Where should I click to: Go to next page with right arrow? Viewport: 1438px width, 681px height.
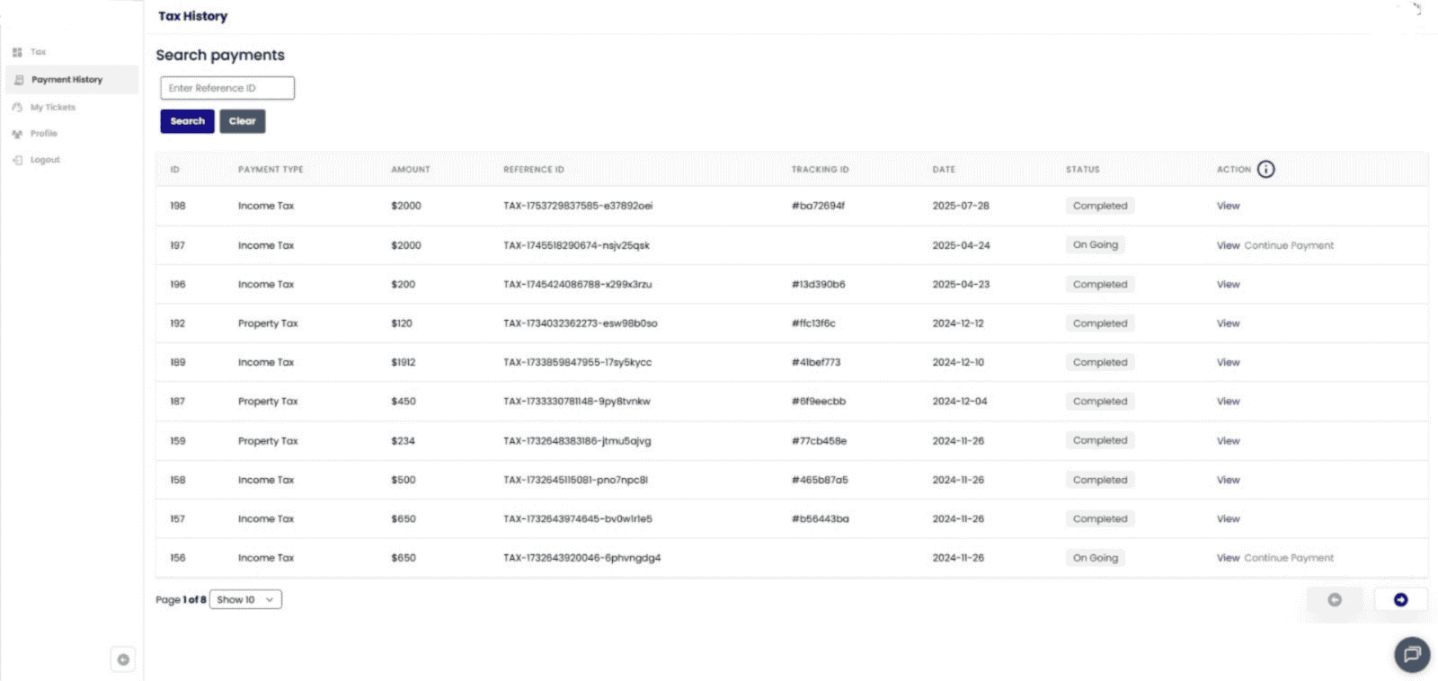point(1400,599)
